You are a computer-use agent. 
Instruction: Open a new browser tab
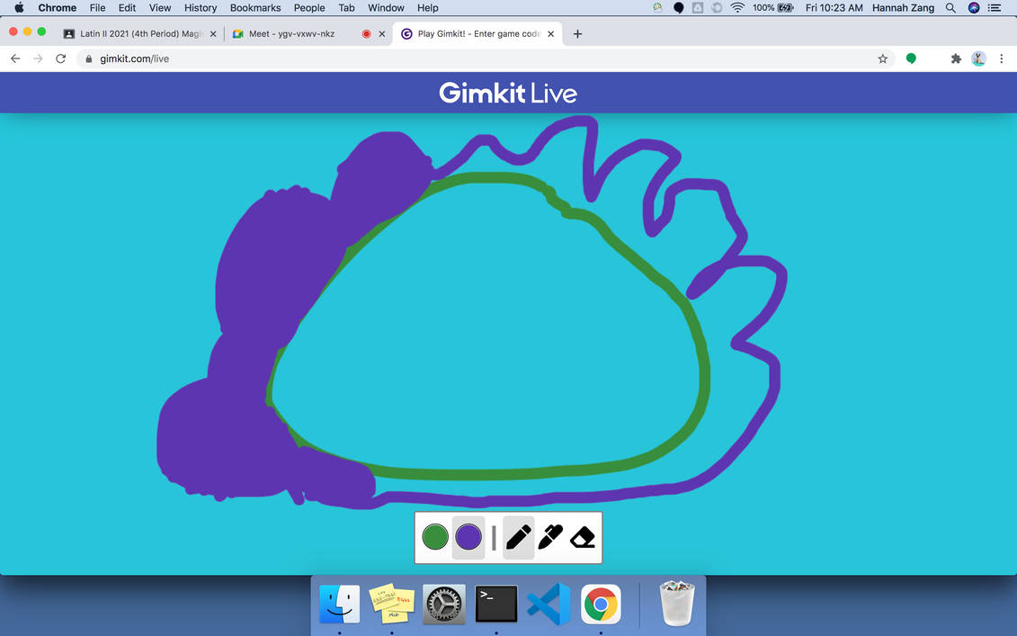click(577, 34)
